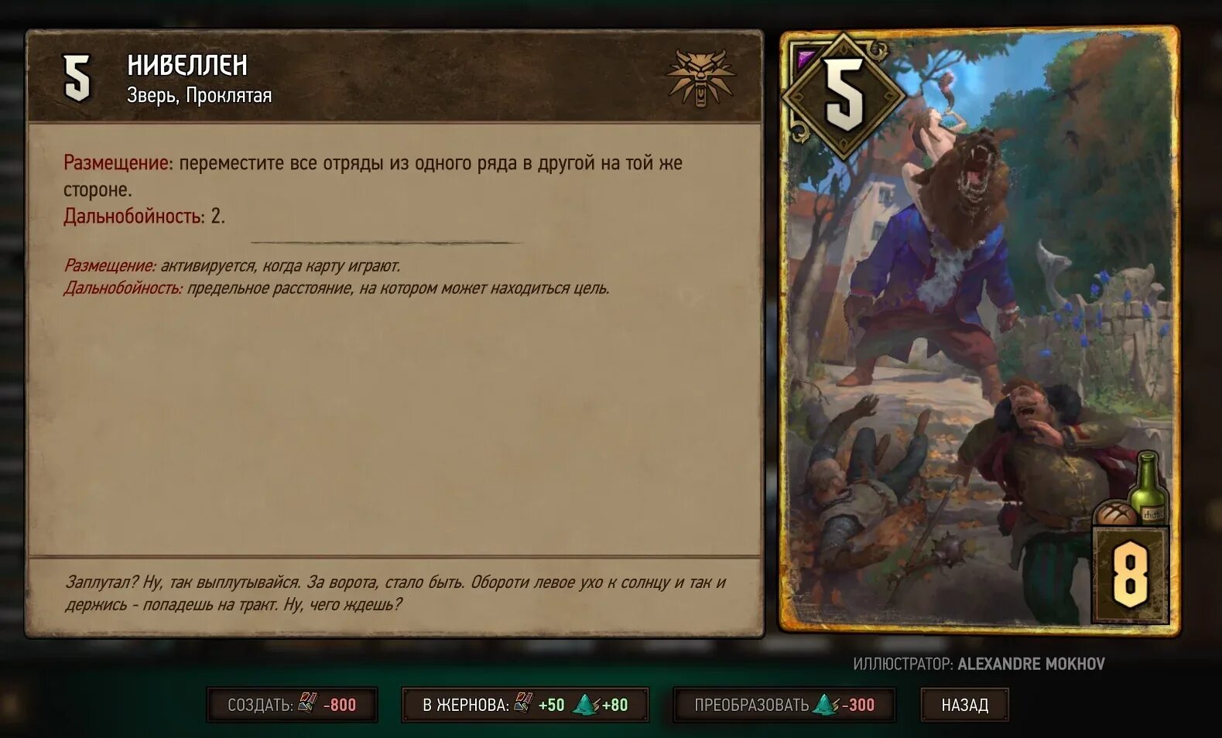
Task: Craft the card with СОЗДАТЬ -800
Action: [292, 705]
